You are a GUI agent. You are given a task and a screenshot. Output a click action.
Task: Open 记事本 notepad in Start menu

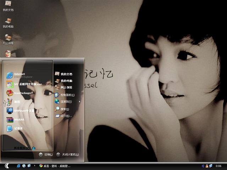point(15,128)
